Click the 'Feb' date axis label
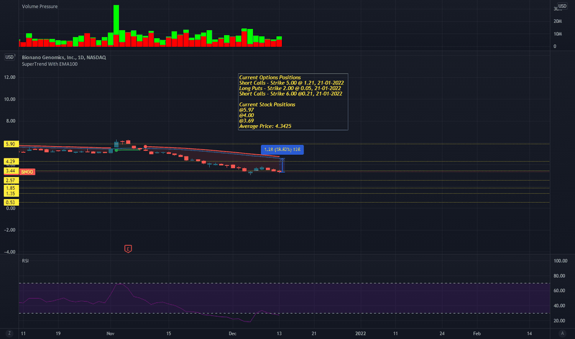Image resolution: width=575 pixels, height=339 pixels. pyautogui.click(x=477, y=333)
